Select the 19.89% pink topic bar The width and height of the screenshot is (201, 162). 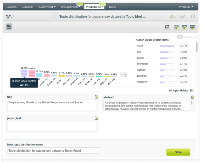point(31,74)
